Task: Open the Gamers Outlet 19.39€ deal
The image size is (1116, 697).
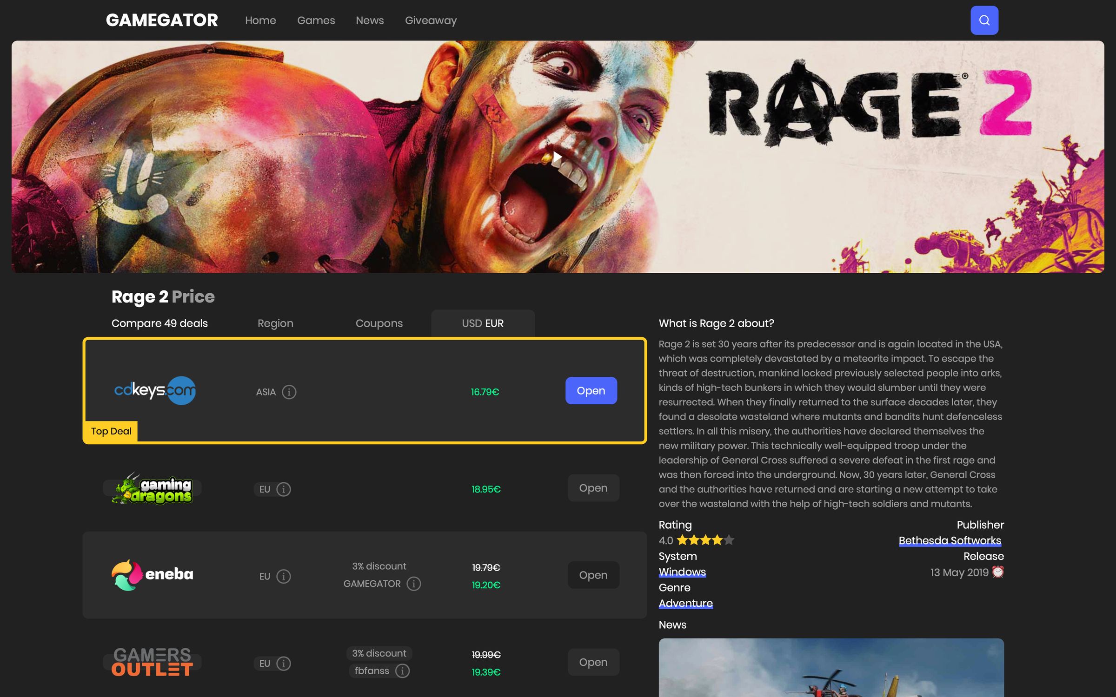Action: click(x=593, y=662)
